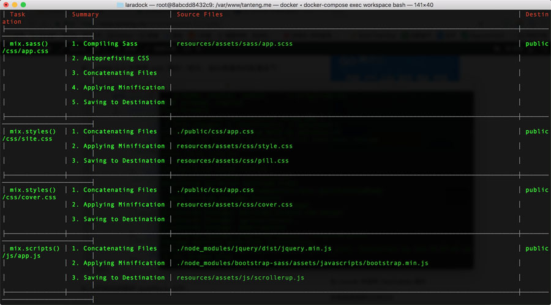Click the Autoprefixing CSS summary step
This screenshot has width=551, height=305.
pos(110,58)
